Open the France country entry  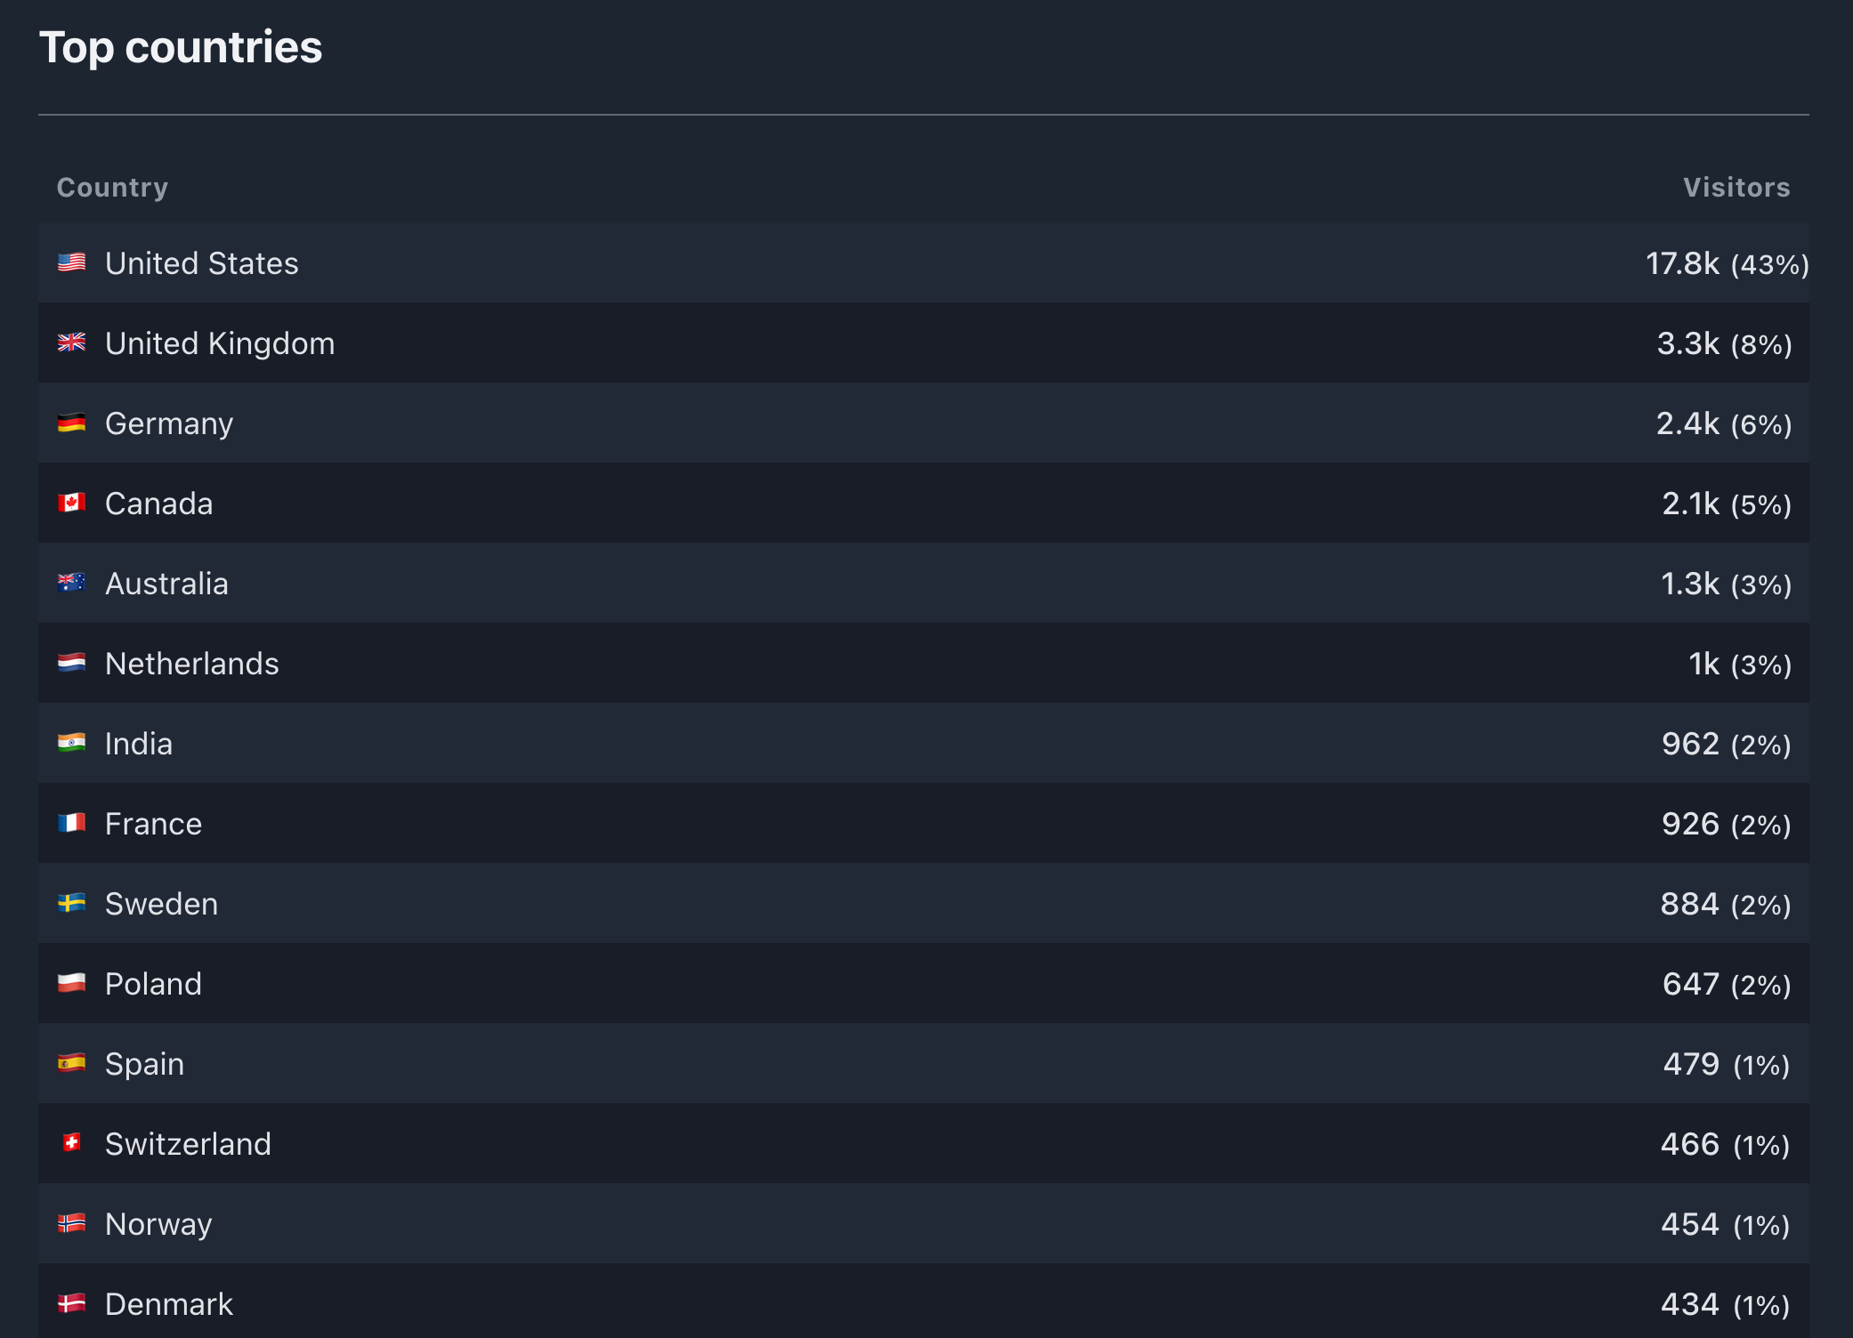click(x=153, y=824)
